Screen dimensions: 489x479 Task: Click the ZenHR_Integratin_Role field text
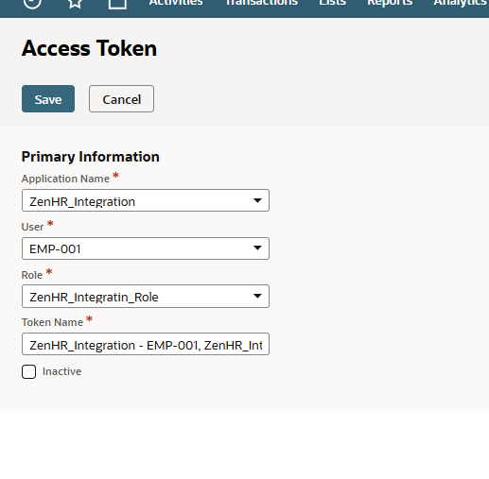click(x=94, y=297)
